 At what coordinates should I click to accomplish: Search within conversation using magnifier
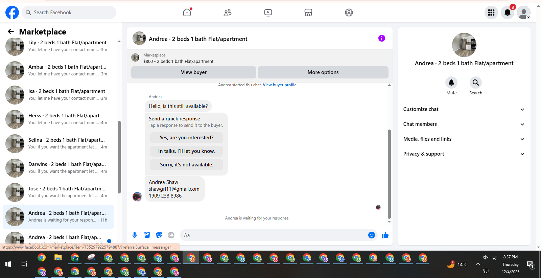click(x=476, y=83)
